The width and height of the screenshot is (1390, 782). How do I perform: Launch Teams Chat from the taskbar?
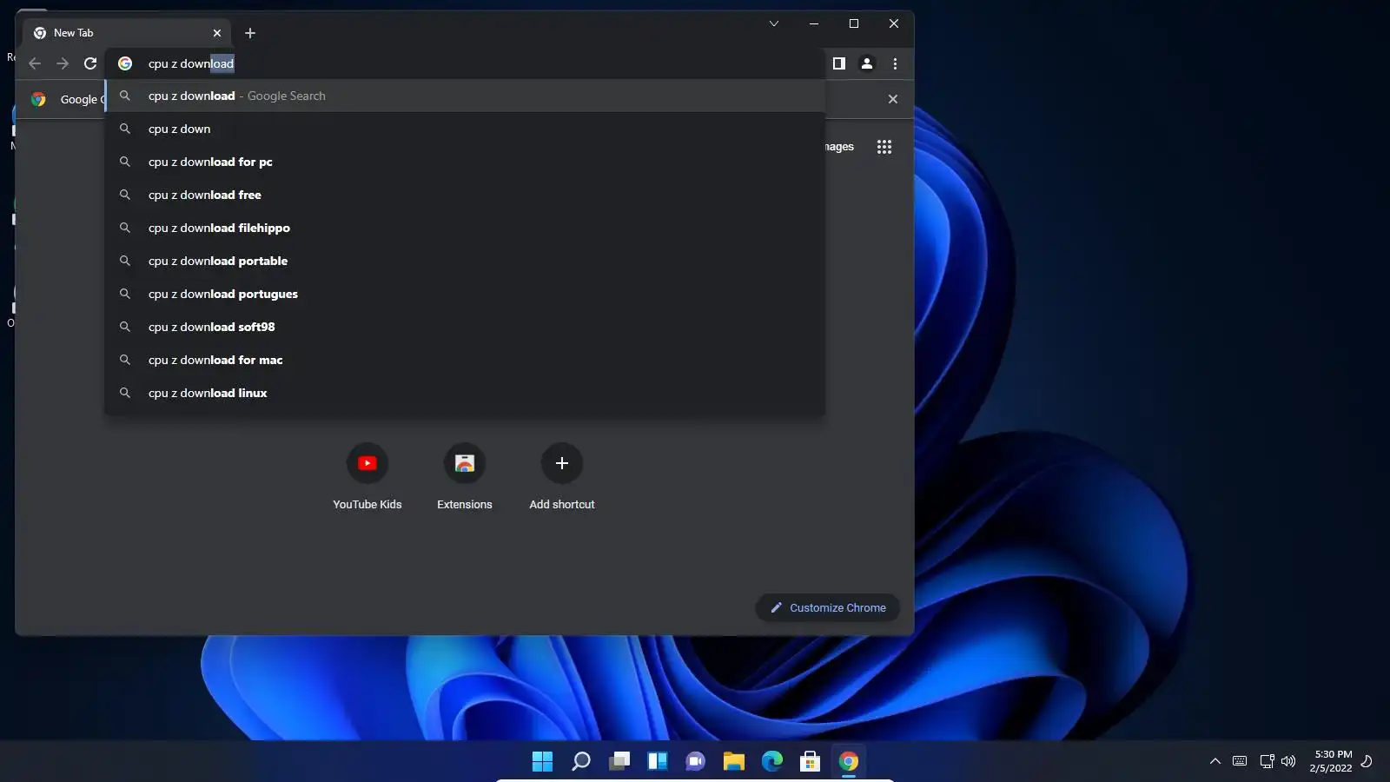pos(696,761)
